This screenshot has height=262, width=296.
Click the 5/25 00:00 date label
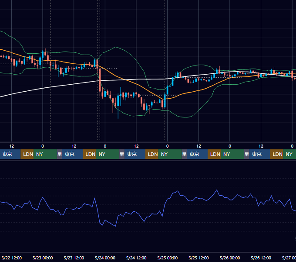[x=168, y=258]
